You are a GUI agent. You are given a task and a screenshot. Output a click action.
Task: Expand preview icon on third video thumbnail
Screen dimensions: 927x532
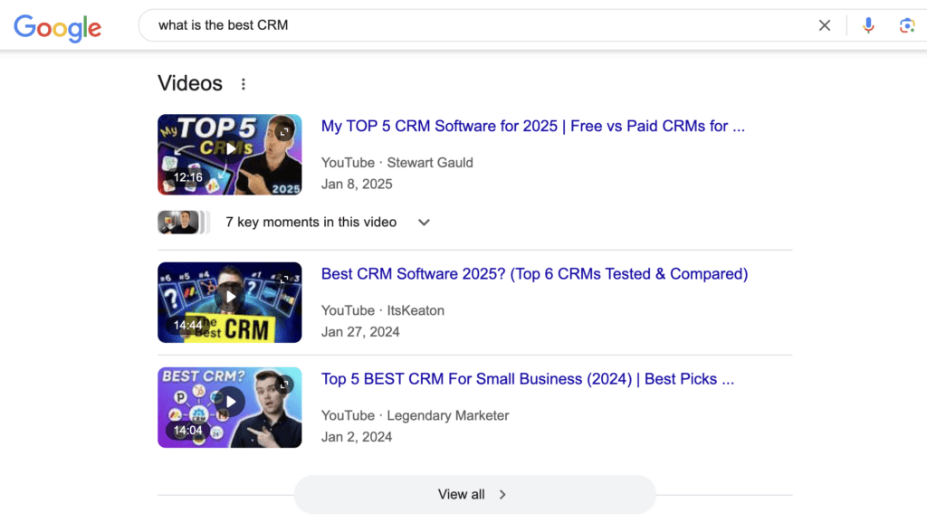tap(285, 385)
